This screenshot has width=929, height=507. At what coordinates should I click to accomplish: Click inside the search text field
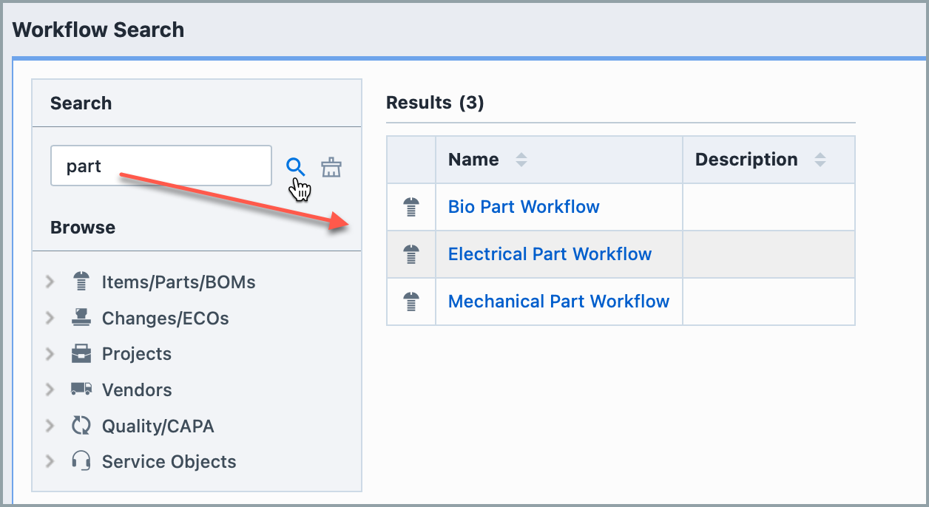161,166
